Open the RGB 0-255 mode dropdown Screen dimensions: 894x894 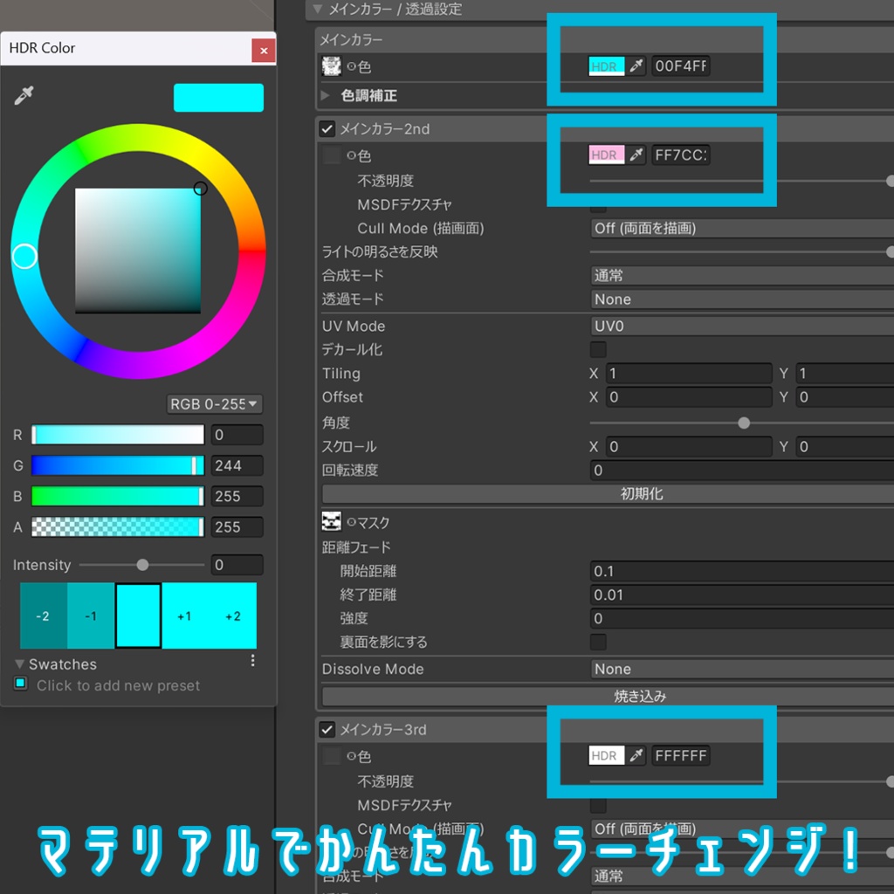(215, 403)
